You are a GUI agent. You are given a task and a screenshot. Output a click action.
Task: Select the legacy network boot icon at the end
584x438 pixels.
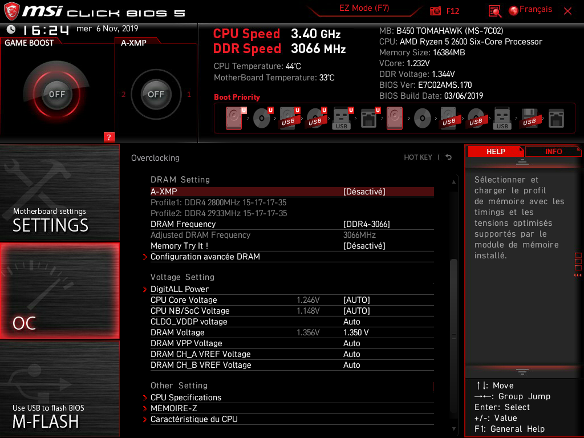(x=556, y=119)
